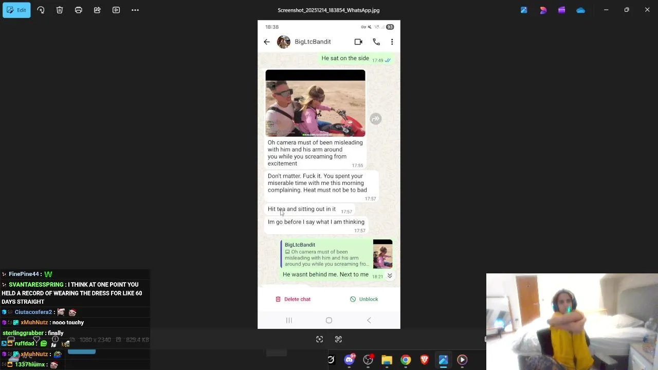Tap the Android recent apps button
The image size is (658, 370).
[x=289, y=321]
